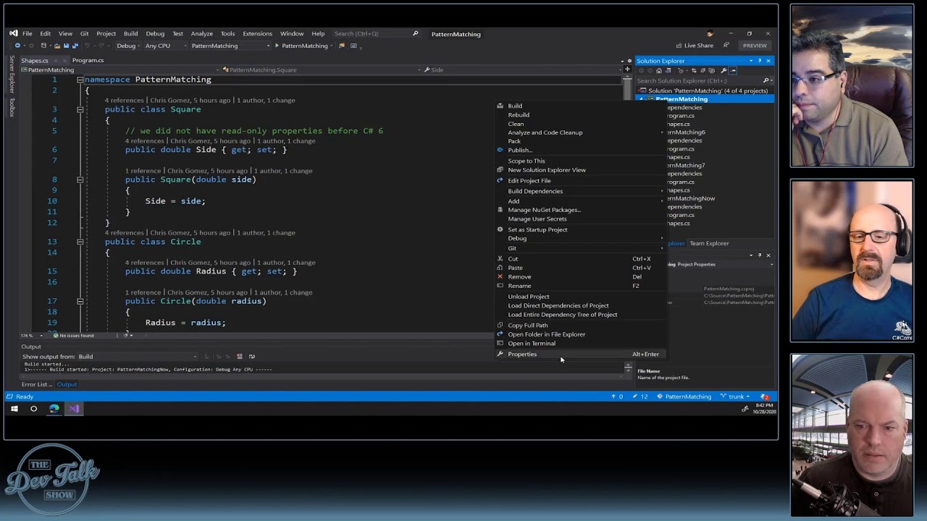Click the editor split view plus button
Image resolution: width=927 pixels, height=521 pixels.
click(627, 69)
